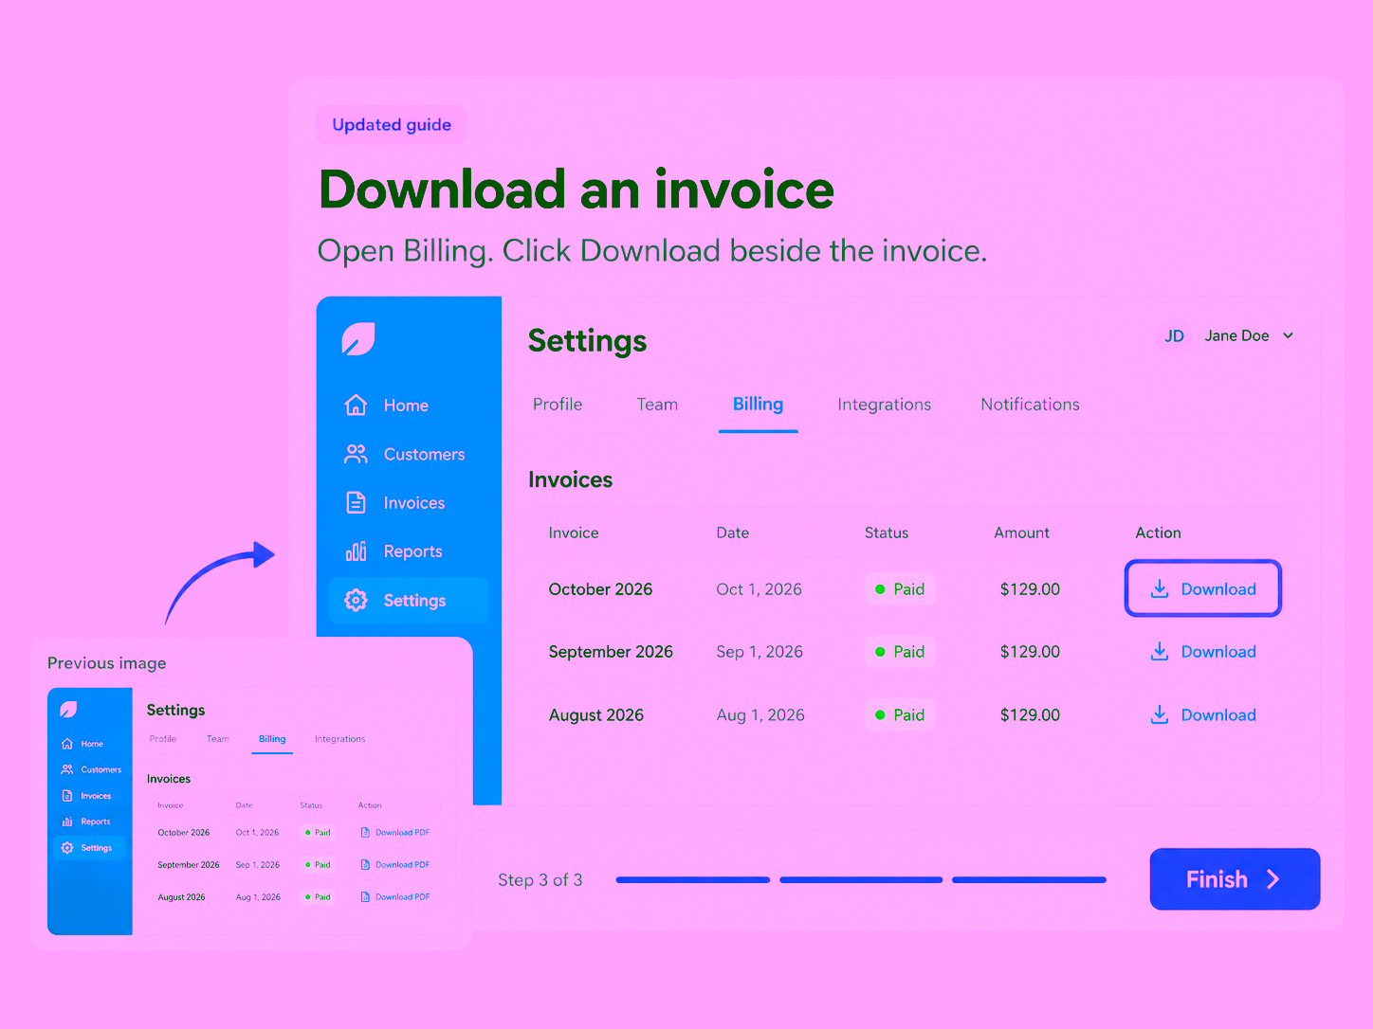Click the first step progress segment

(692, 880)
